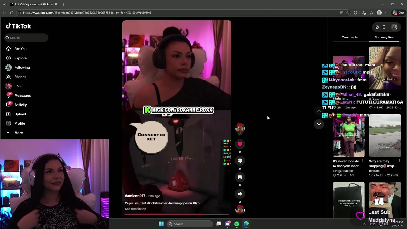Viewport: 407px width, 229px height.
Task: Open Spotify from the taskbar
Action: tap(237, 224)
